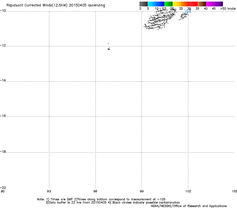
Task: Click the date text '20150405 ascending' in title
Action: tap(87, 5)
